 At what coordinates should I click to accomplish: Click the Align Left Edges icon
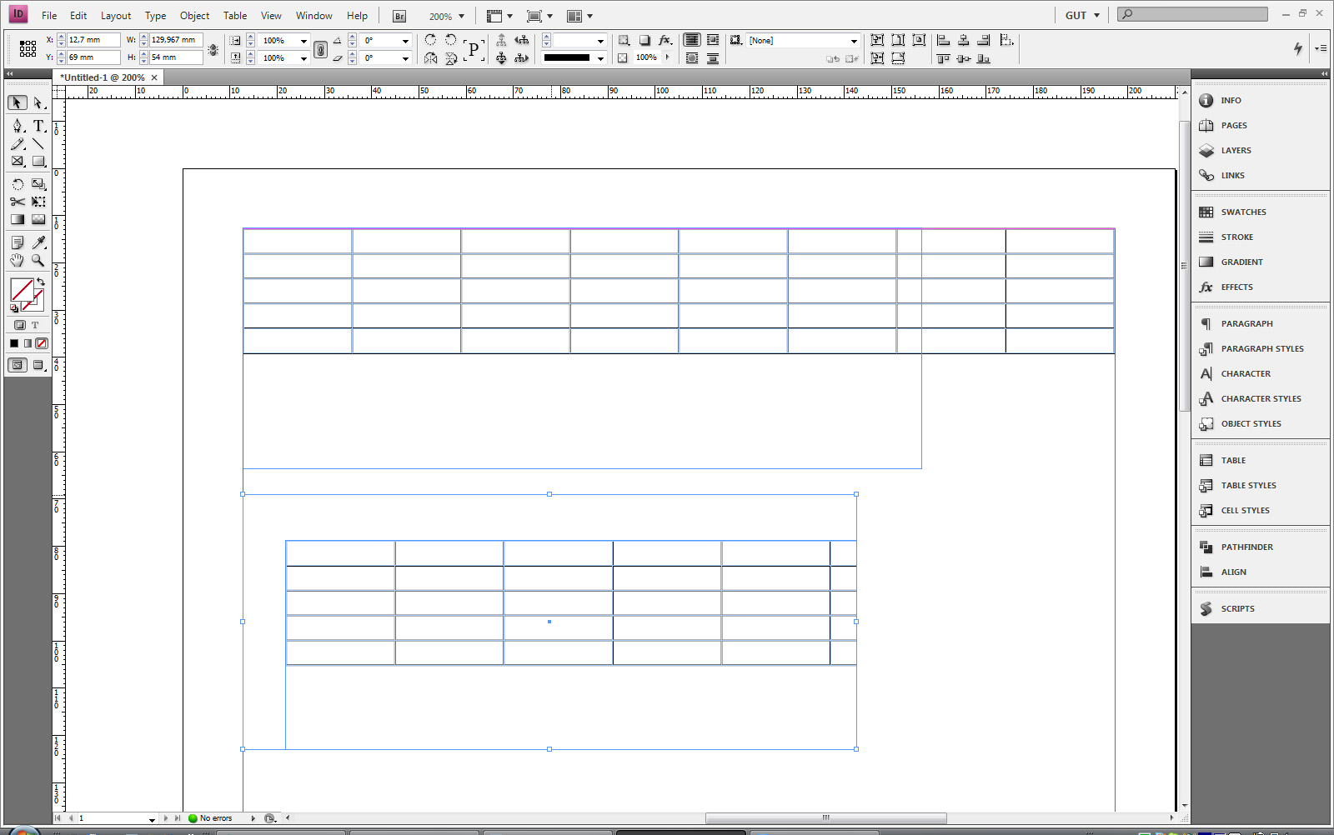tap(944, 40)
